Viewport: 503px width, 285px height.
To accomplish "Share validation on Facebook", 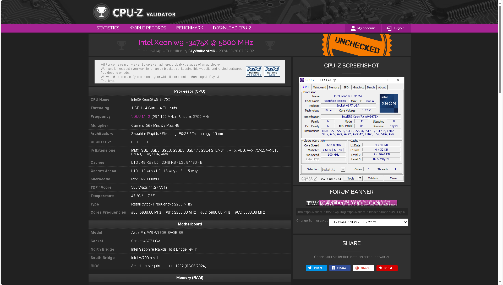I will (x=340, y=268).
